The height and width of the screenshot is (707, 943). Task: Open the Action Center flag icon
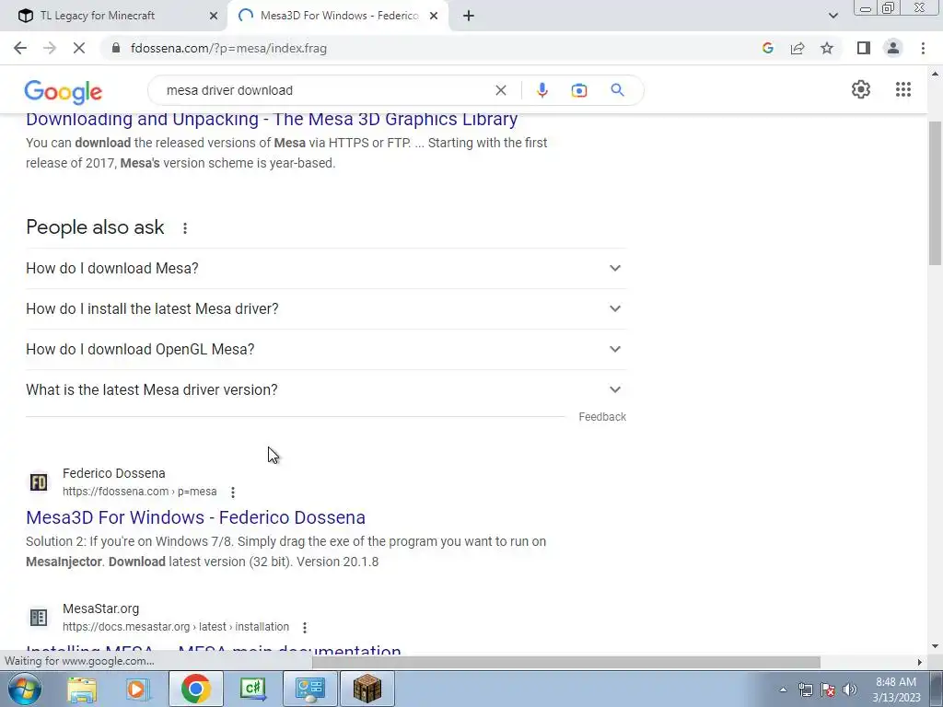click(828, 690)
